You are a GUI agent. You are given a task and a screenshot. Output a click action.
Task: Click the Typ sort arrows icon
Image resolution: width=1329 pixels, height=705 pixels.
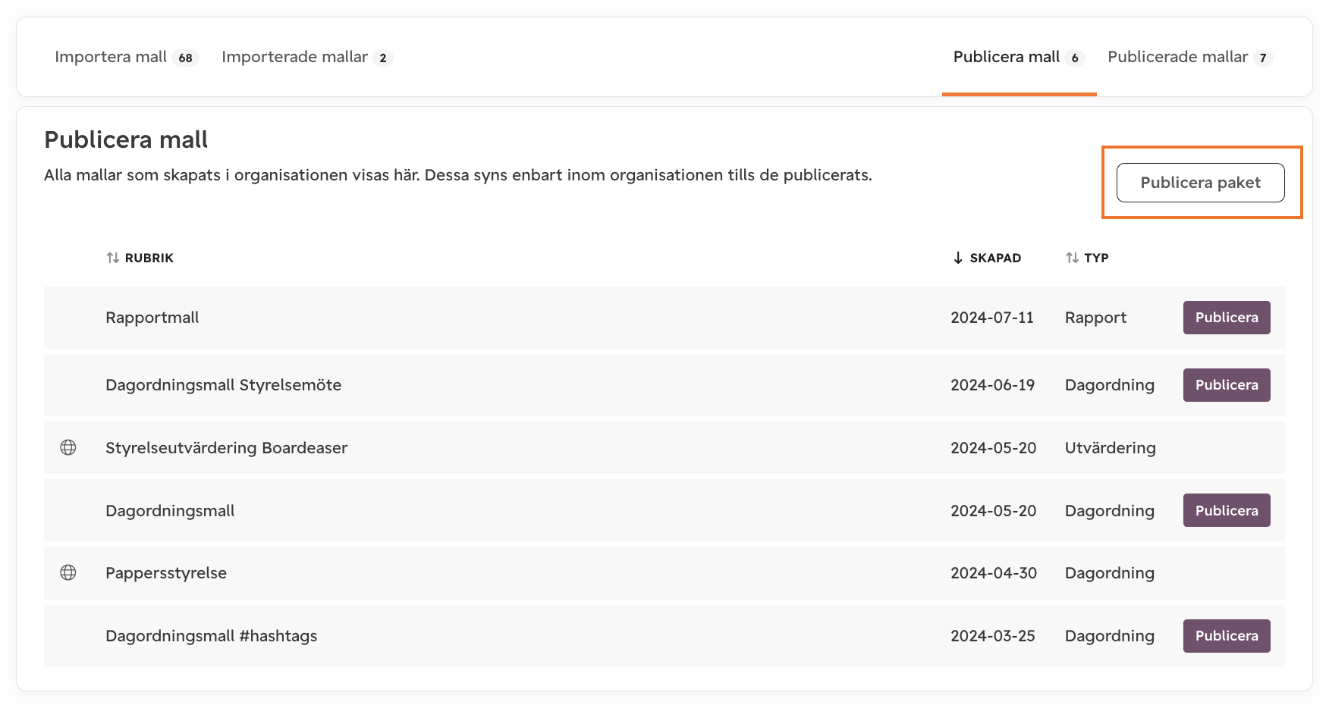click(x=1072, y=258)
